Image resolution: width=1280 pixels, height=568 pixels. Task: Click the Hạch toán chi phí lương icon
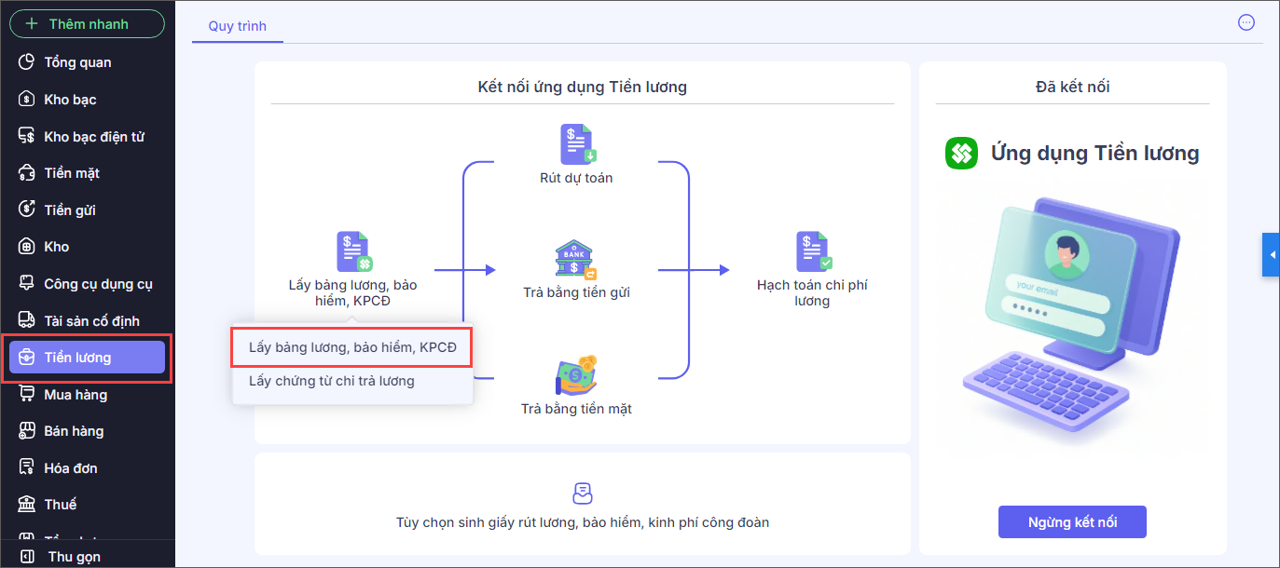pos(813,251)
